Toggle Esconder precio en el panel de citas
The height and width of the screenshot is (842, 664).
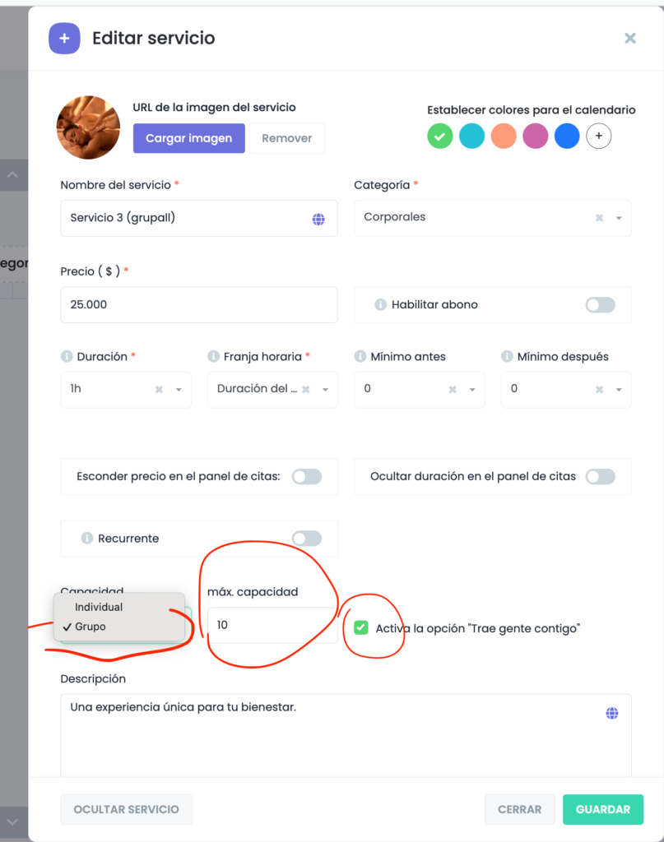306,476
